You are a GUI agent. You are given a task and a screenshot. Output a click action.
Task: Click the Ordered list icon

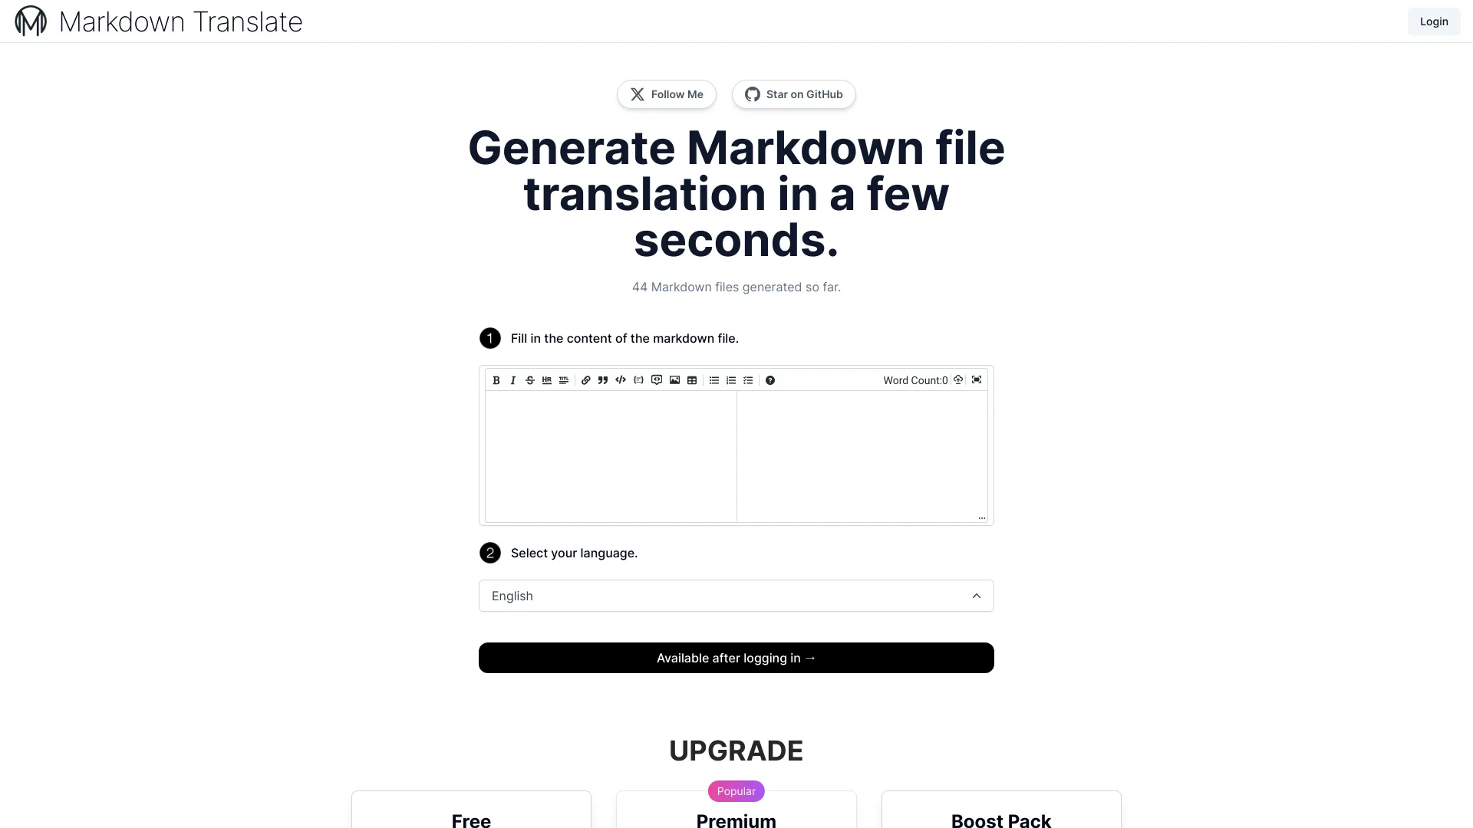[730, 381]
